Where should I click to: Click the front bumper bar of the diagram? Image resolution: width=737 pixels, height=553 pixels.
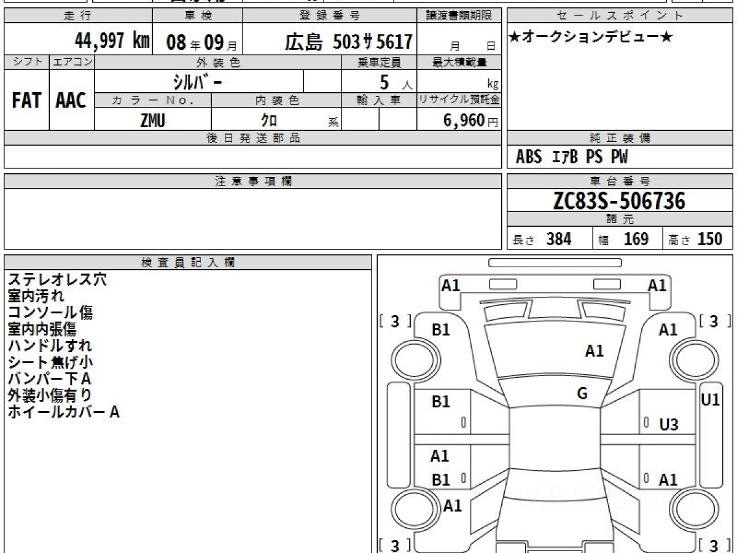point(555,262)
